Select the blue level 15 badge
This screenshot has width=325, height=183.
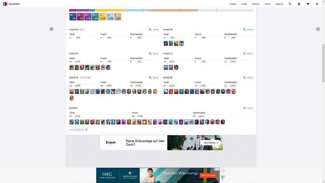73,17
